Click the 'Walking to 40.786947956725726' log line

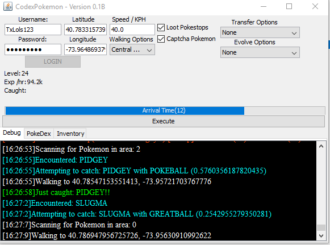[107, 235]
